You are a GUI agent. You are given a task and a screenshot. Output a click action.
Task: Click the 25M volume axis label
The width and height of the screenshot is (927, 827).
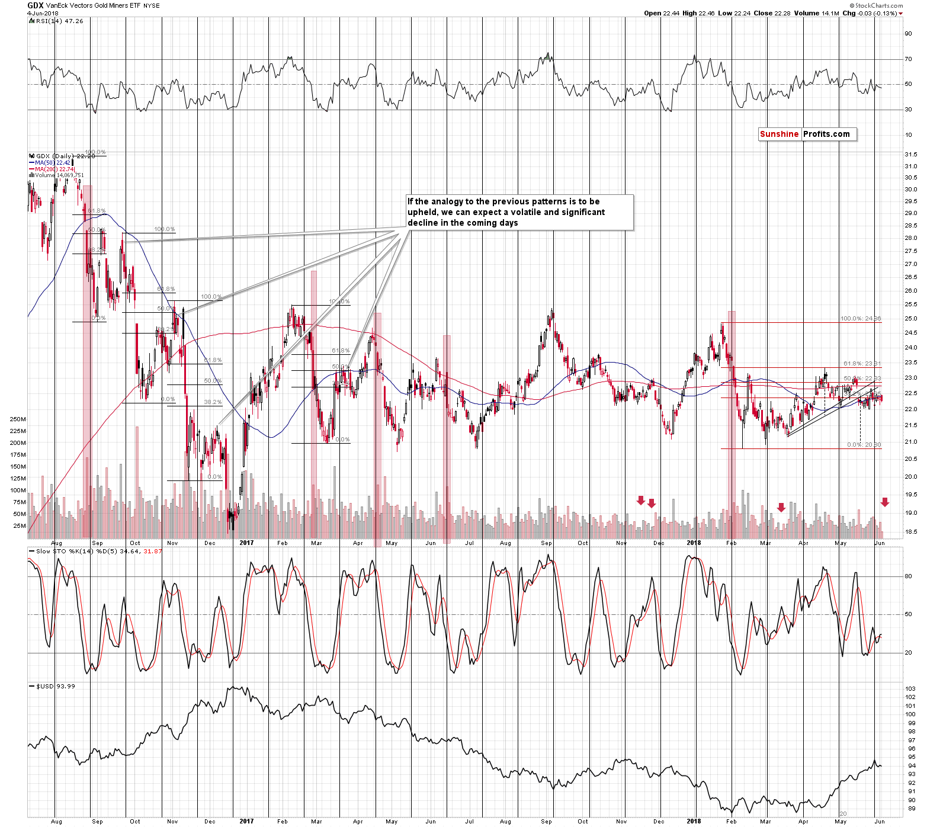[20, 526]
